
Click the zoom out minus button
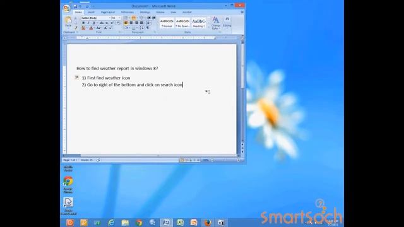[x=212, y=160]
